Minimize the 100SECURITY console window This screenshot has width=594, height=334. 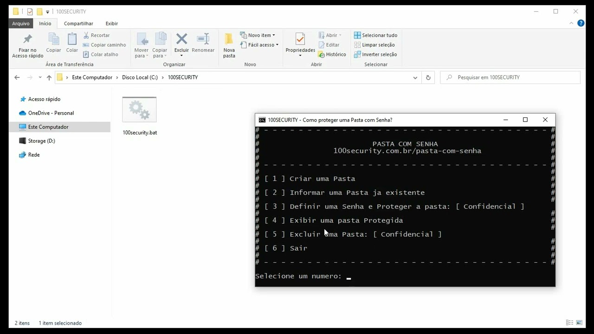pos(505,120)
